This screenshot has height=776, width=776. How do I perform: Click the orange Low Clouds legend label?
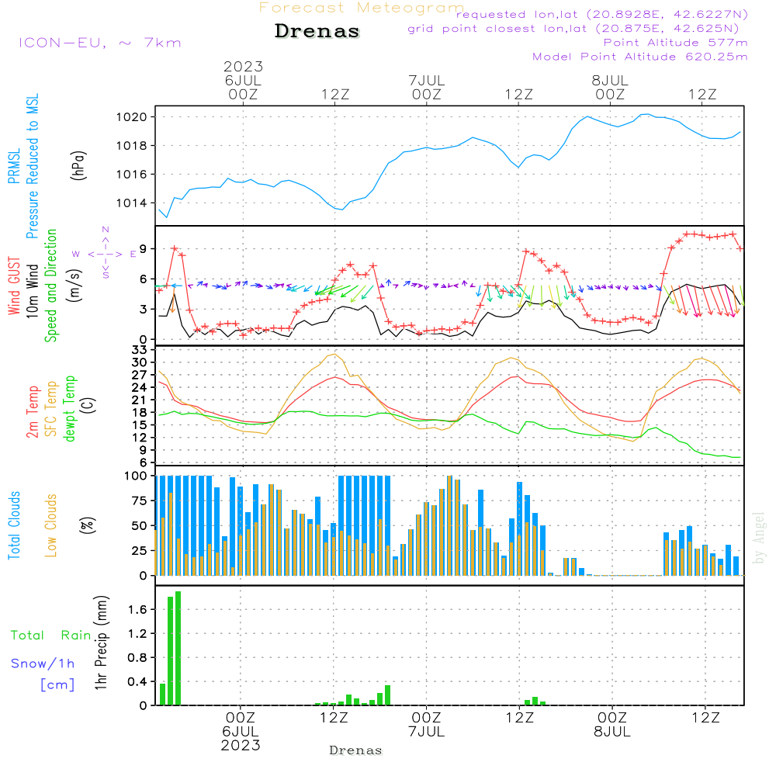click(51, 525)
